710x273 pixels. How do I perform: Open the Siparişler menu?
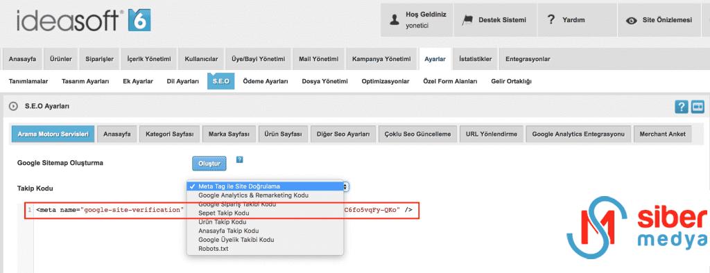click(100, 59)
